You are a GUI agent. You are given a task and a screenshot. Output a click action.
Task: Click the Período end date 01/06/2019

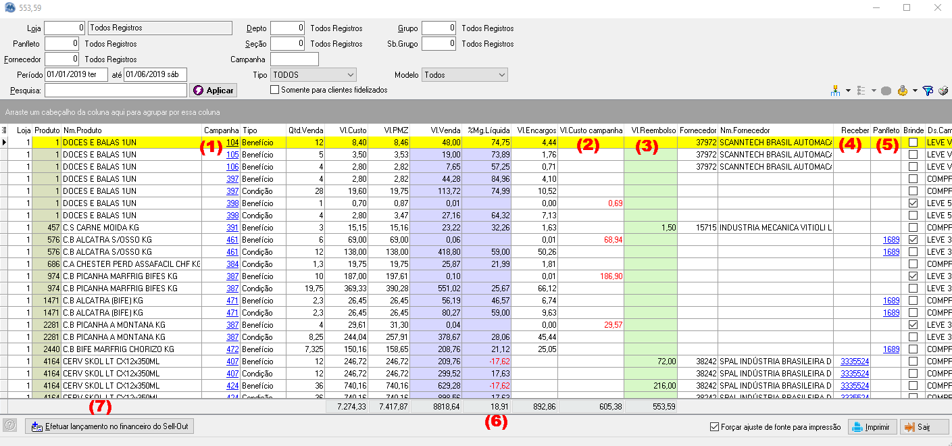coord(155,75)
